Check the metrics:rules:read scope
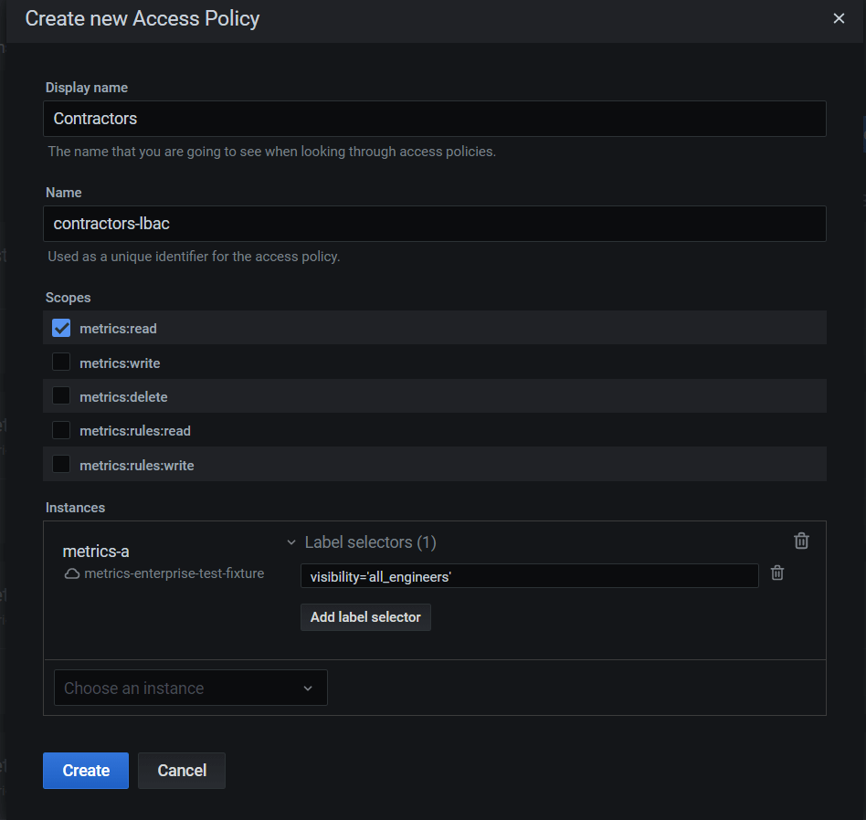The width and height of the screenshot is (866, 820). tap(61, 430)
